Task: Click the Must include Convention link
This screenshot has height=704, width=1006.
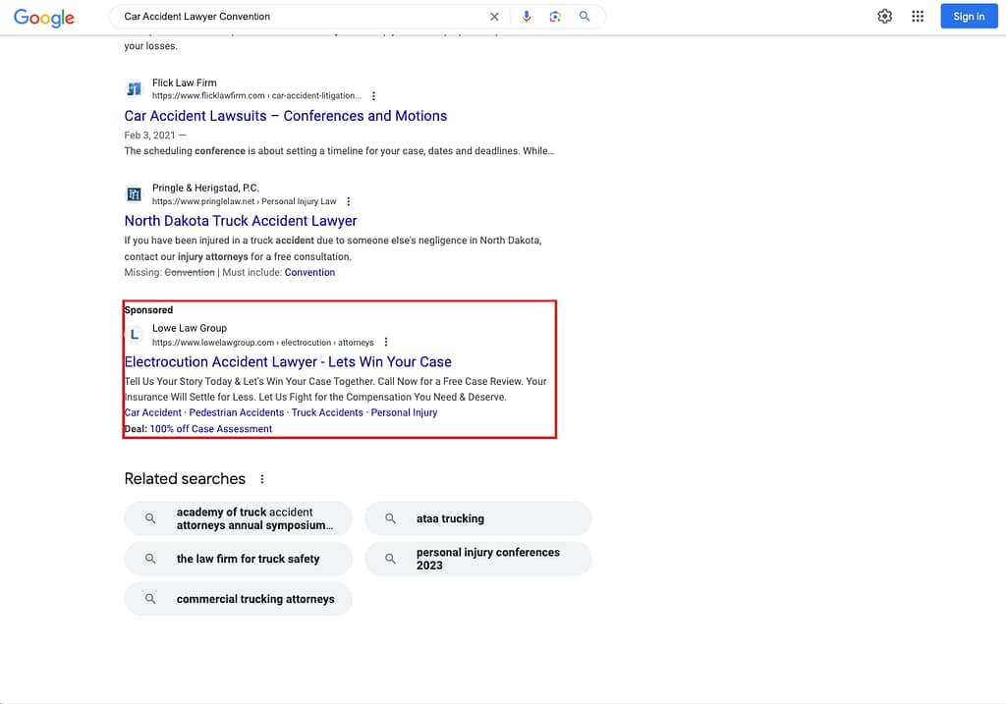Action: click(x=309, y=273)
